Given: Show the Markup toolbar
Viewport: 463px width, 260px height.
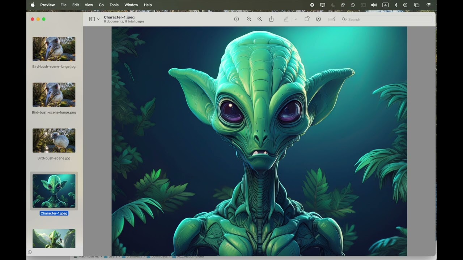Looking at the screenshot, I should pos(318,19).
